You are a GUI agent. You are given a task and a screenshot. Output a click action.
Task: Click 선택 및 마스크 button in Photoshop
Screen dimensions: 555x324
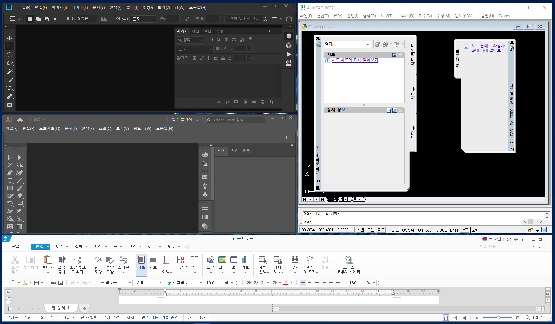pos(244,19)
